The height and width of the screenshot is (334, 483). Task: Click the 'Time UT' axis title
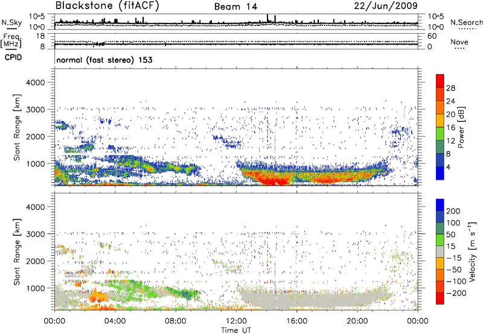pyautogui.click(x=236, y=330)
